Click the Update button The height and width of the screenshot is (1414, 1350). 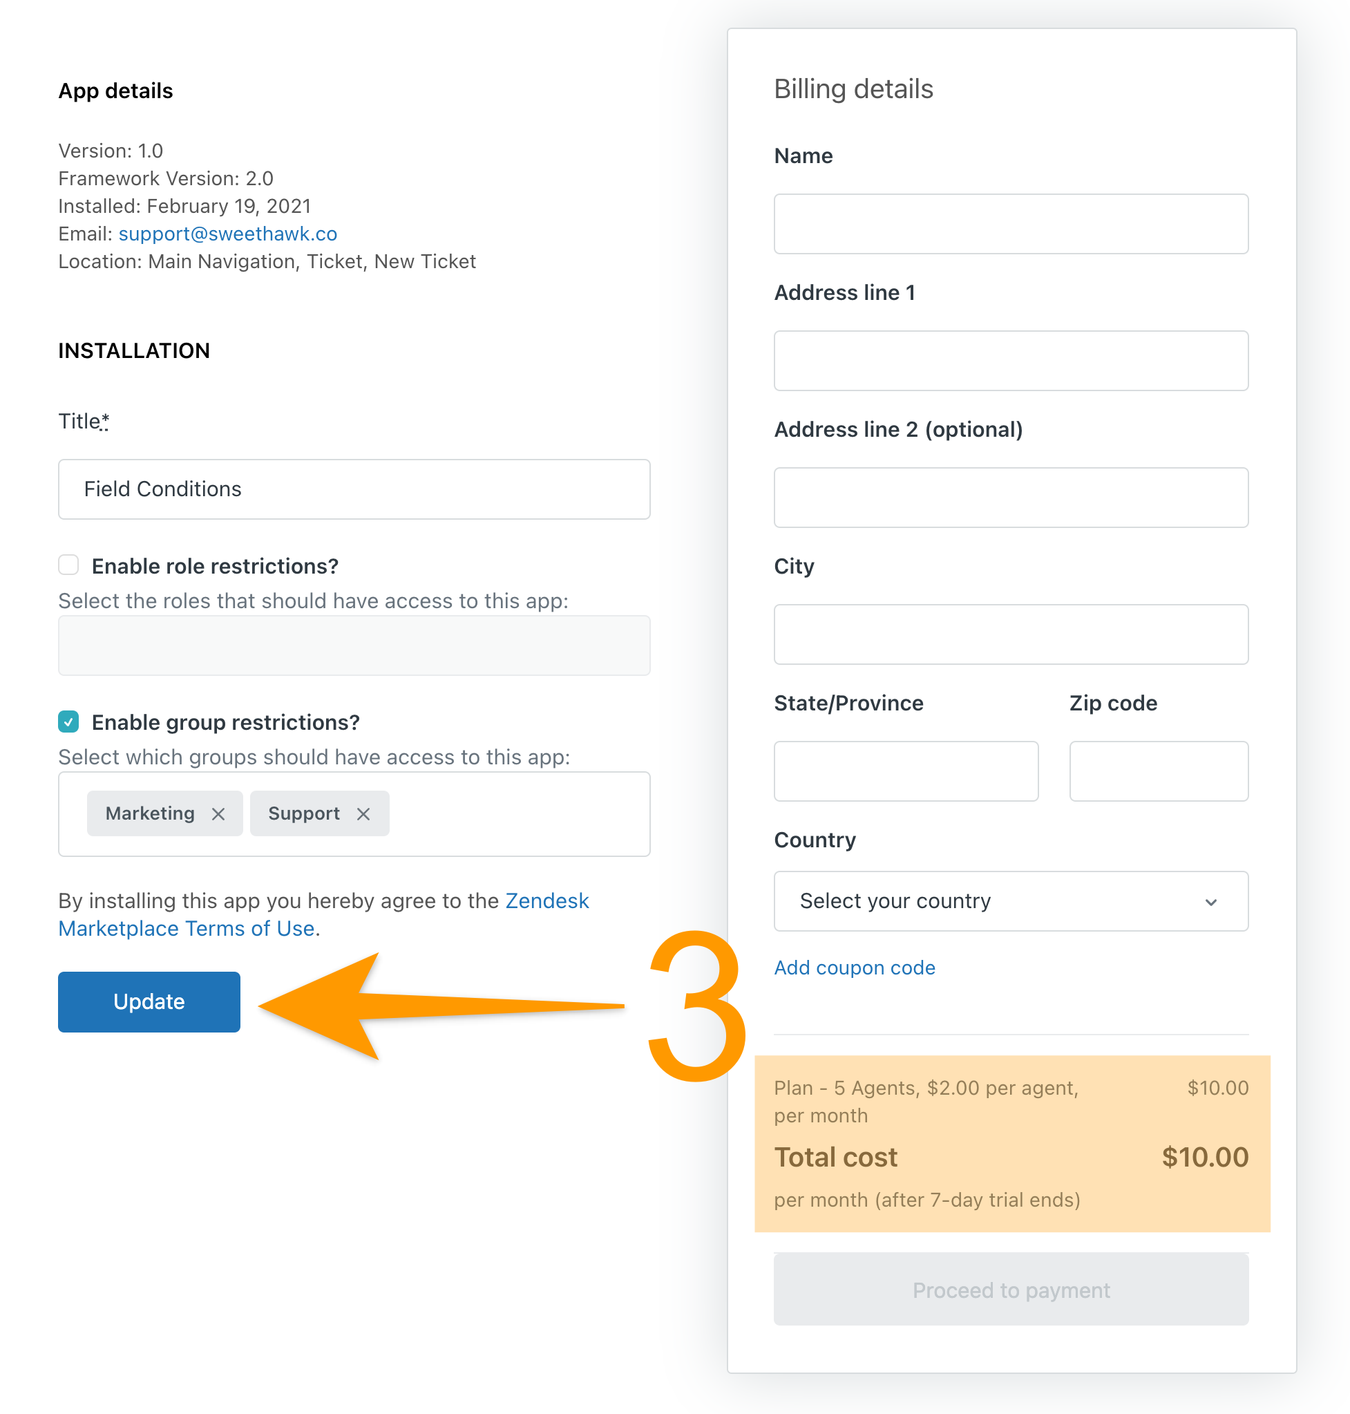(149, 1001)
